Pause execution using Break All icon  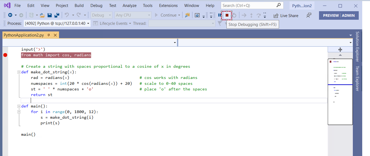[220, 15]
